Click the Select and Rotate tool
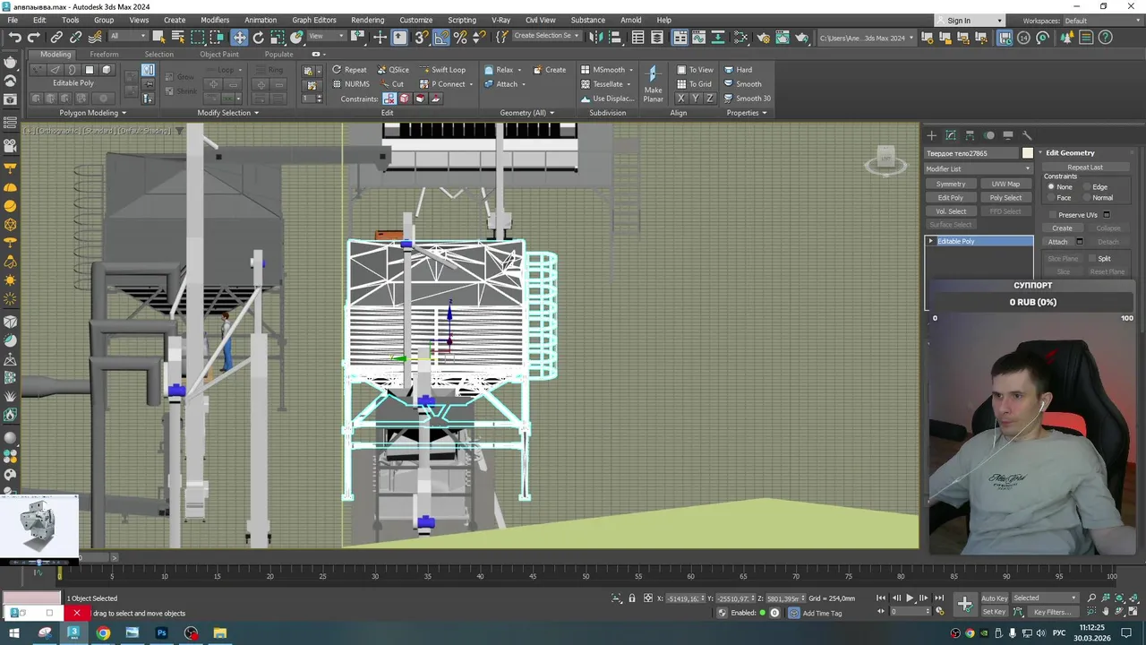1146x645 pixels. 258,37
